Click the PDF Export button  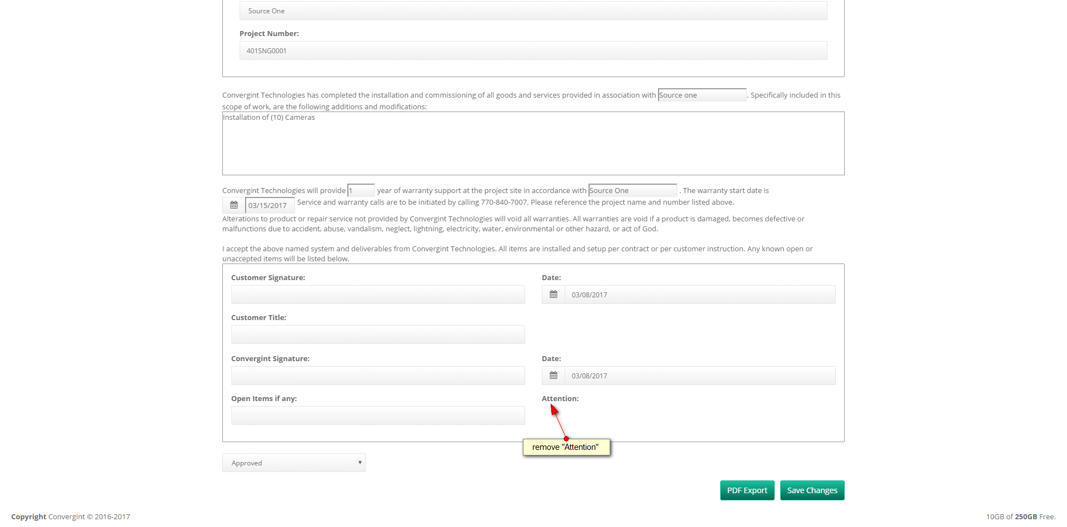tap(747, 490)
